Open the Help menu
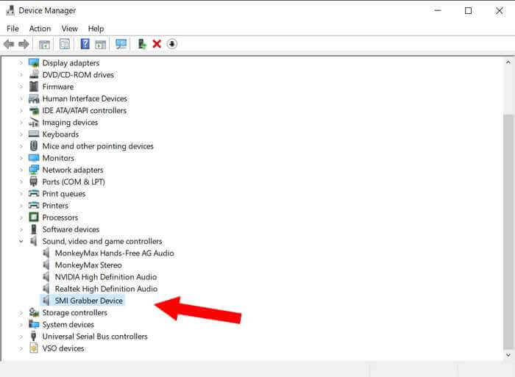Screen dimensions: 515x377 click(x=96, y=29)
